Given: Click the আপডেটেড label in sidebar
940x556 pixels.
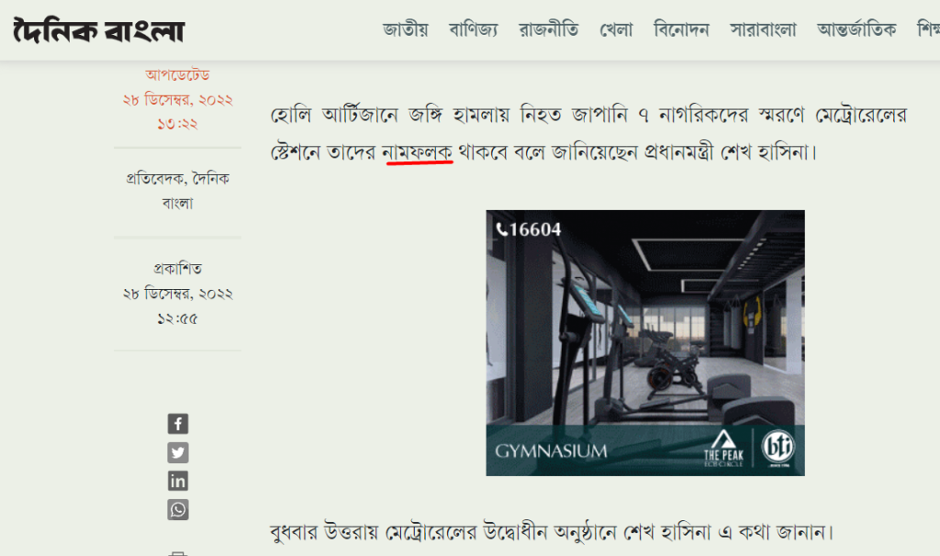Looking at the screenshot, I should (177, 75).
